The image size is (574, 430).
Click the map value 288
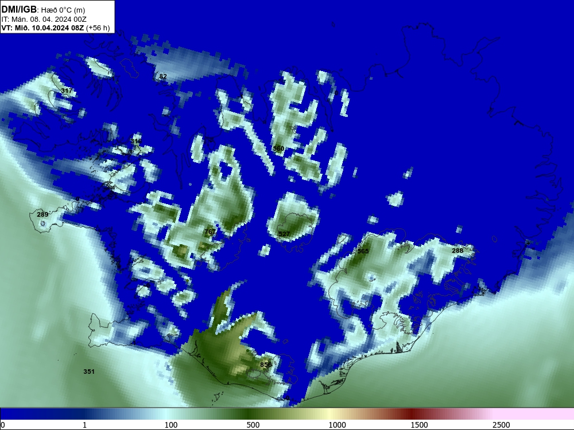[457, 251]
